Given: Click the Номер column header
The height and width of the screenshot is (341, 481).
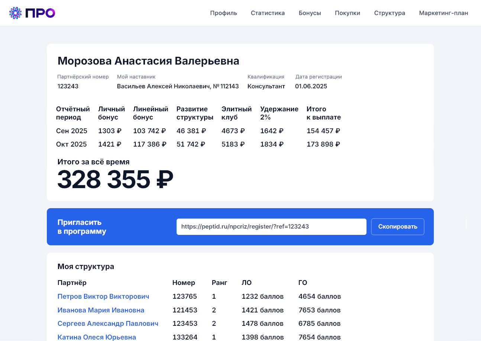Looking at the screenshot, I should click(184, 283).
